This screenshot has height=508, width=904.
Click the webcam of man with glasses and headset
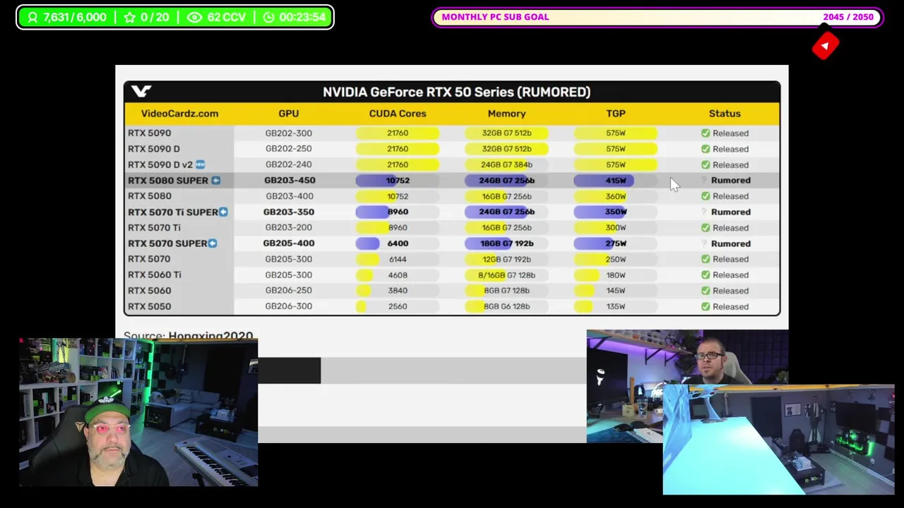687,386
